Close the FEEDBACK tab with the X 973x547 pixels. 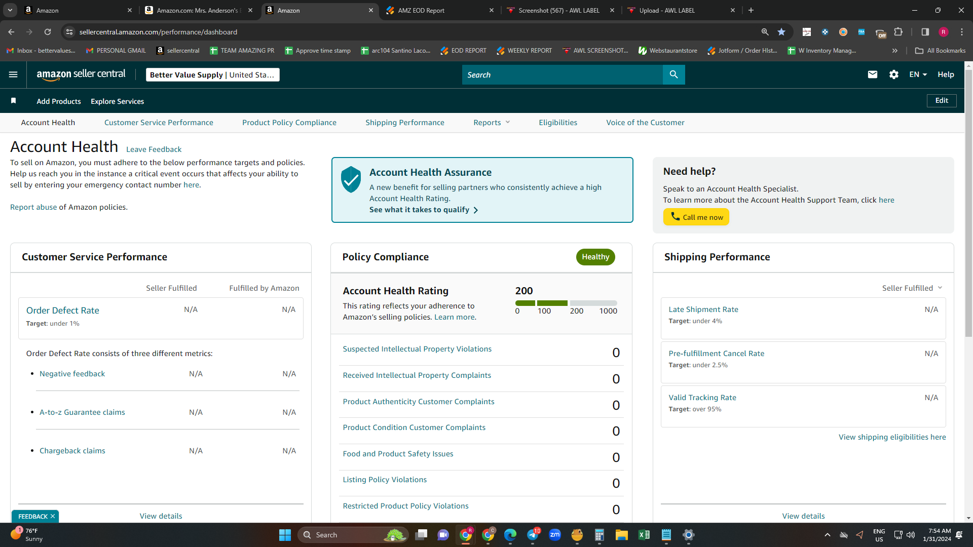(x=53, y=516)
